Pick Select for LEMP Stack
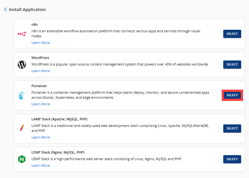 tap(232, 159)
